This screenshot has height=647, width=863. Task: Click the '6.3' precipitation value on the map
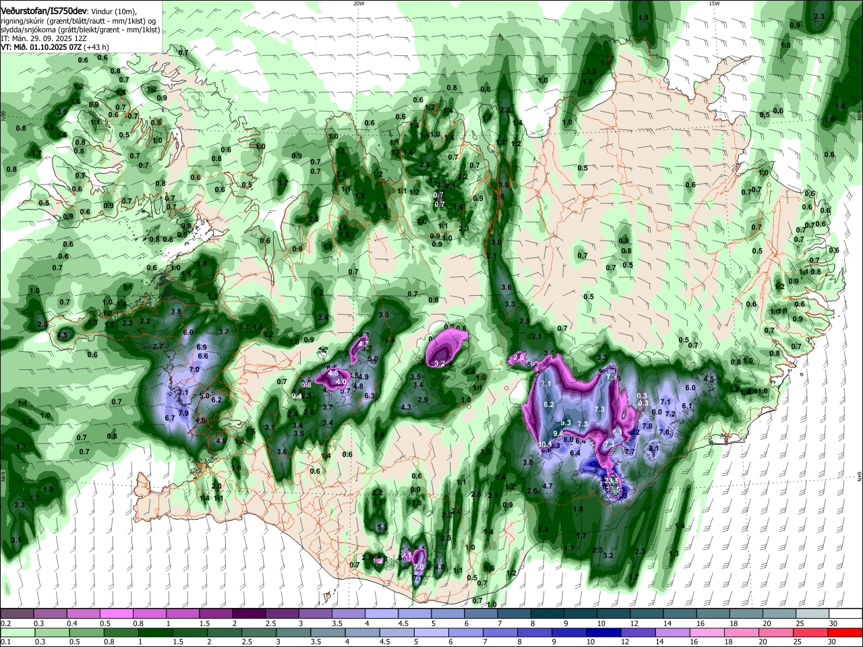(369, 396)
